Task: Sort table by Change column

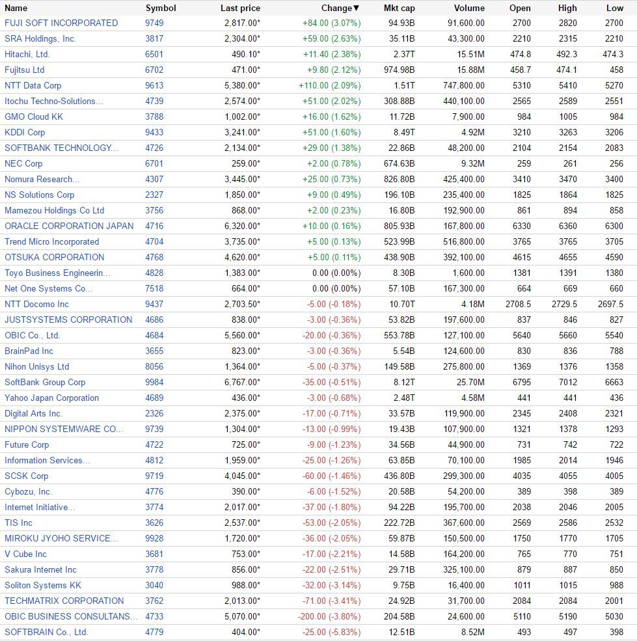Action: coord(340,8)
